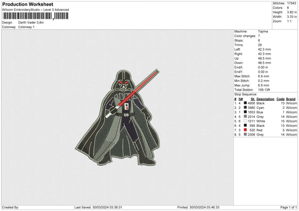The height and width of the screenshot is (211, 299).
Task: Click stitch count '1653' in Blue row
Action: (x=251, y=112)
